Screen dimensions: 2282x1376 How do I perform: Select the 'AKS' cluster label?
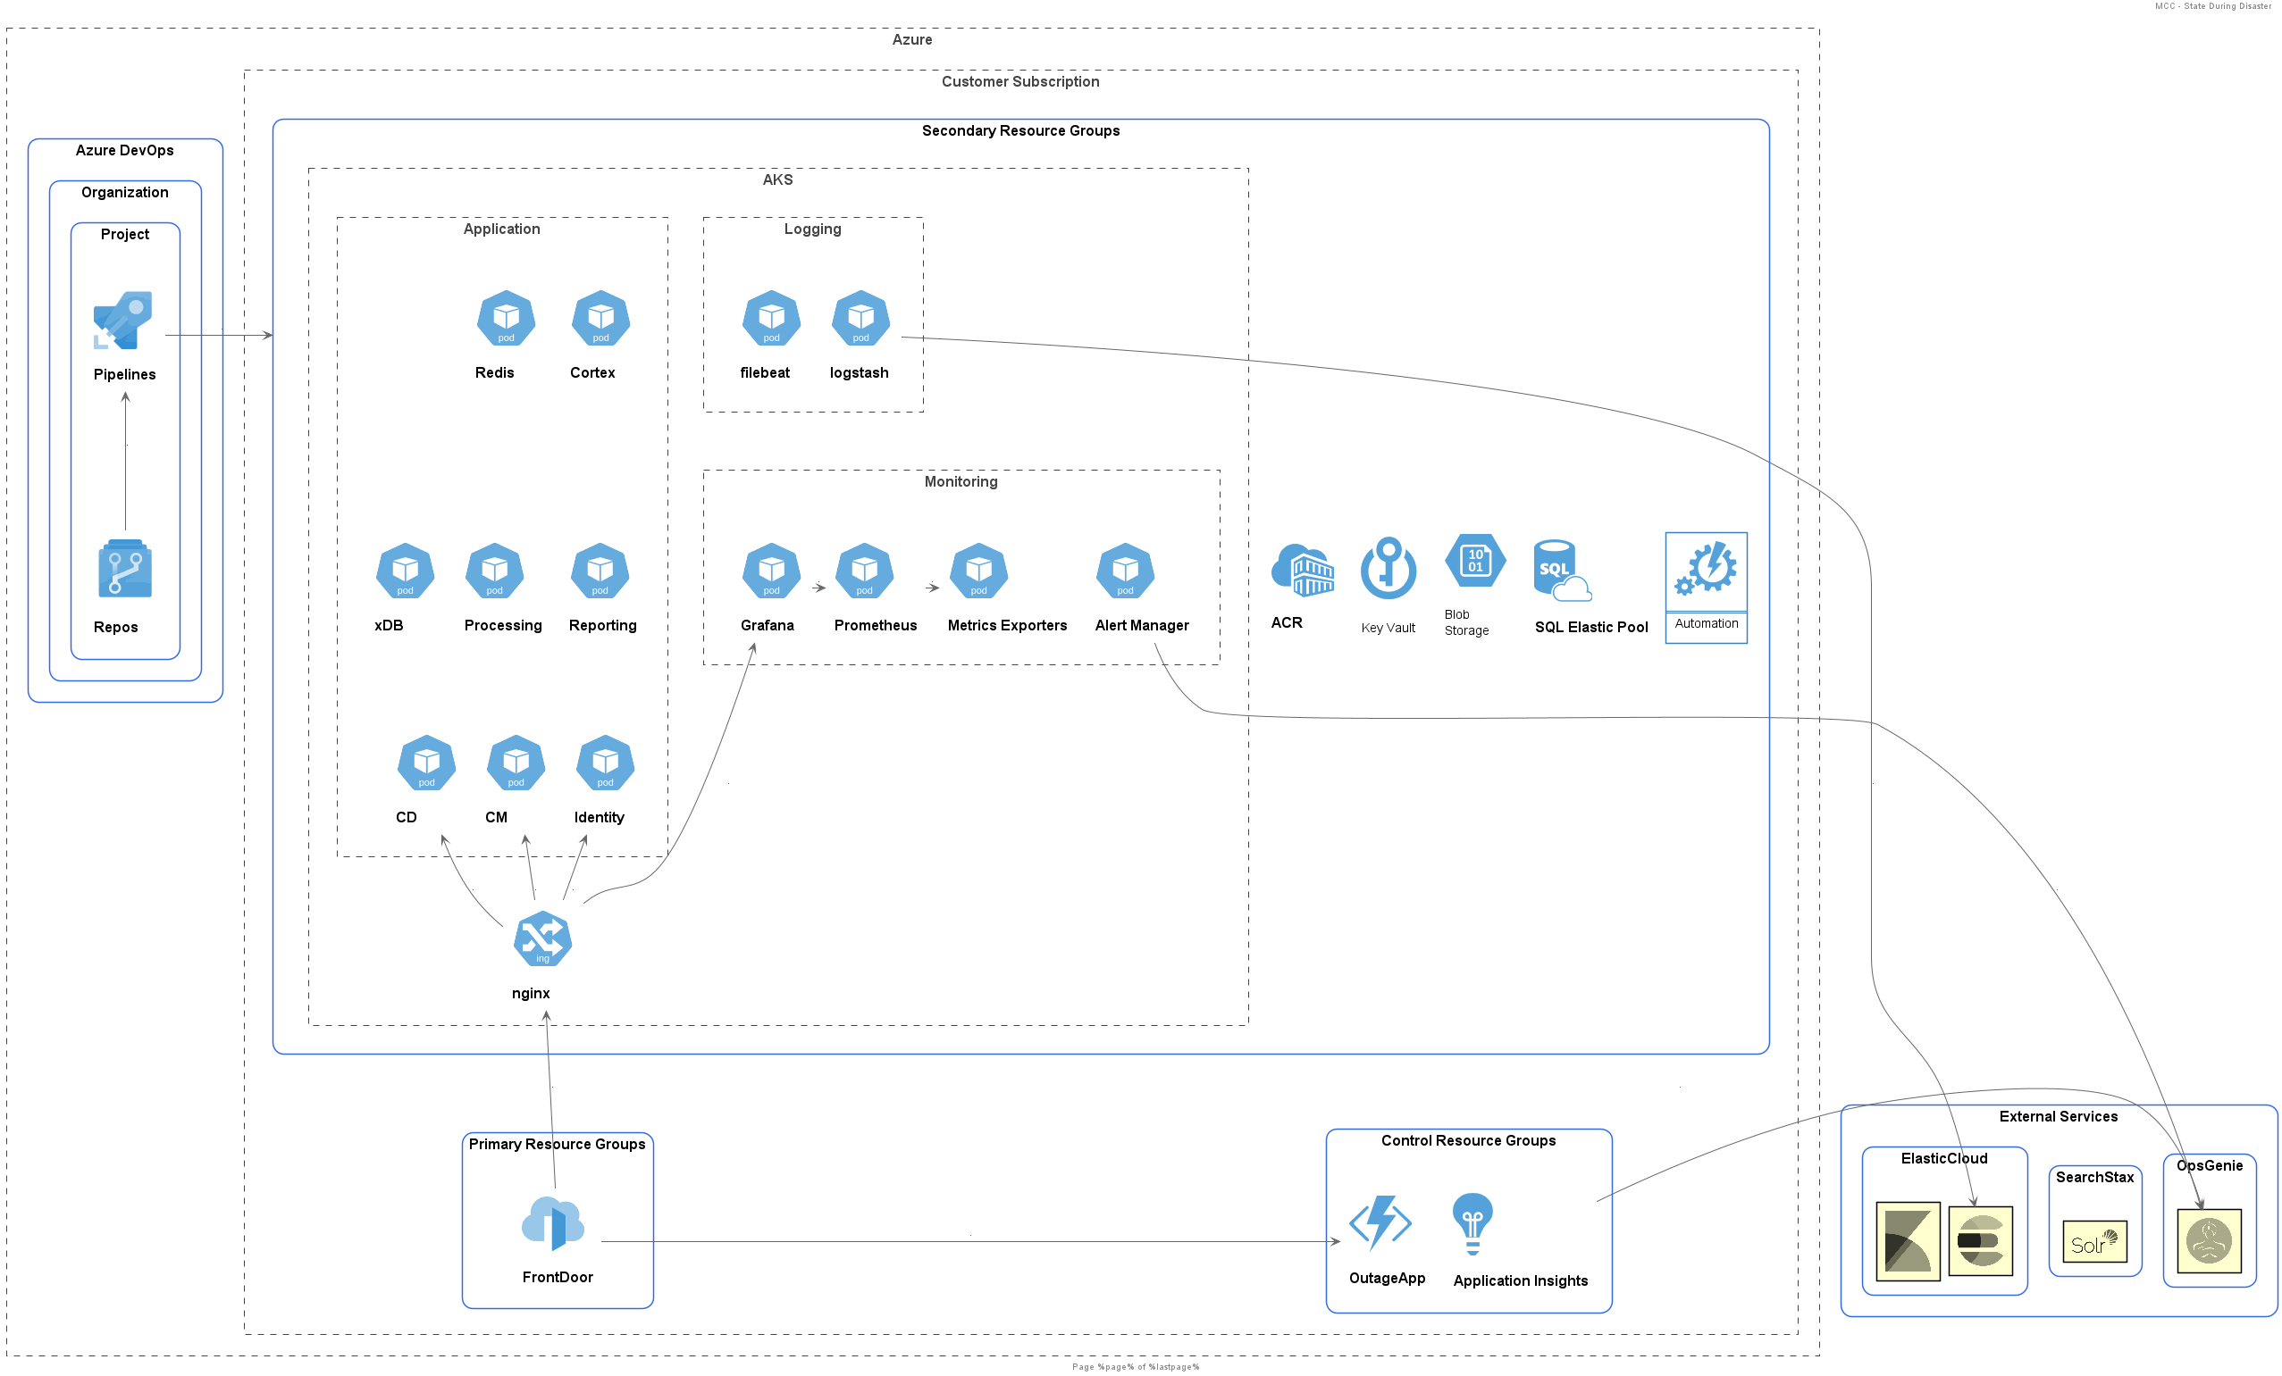(x=778, y=179)
